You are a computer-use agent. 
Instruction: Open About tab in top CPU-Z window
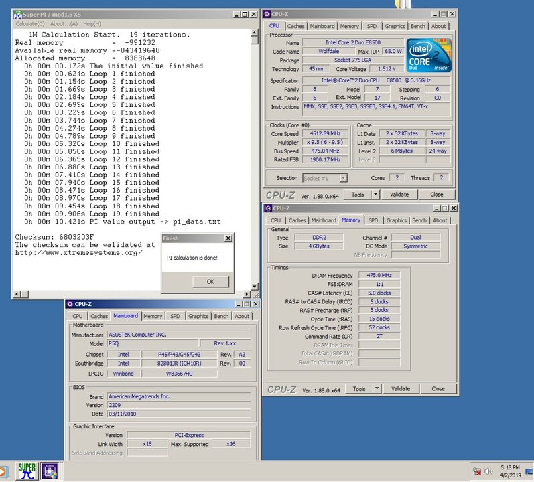point(438,26)
